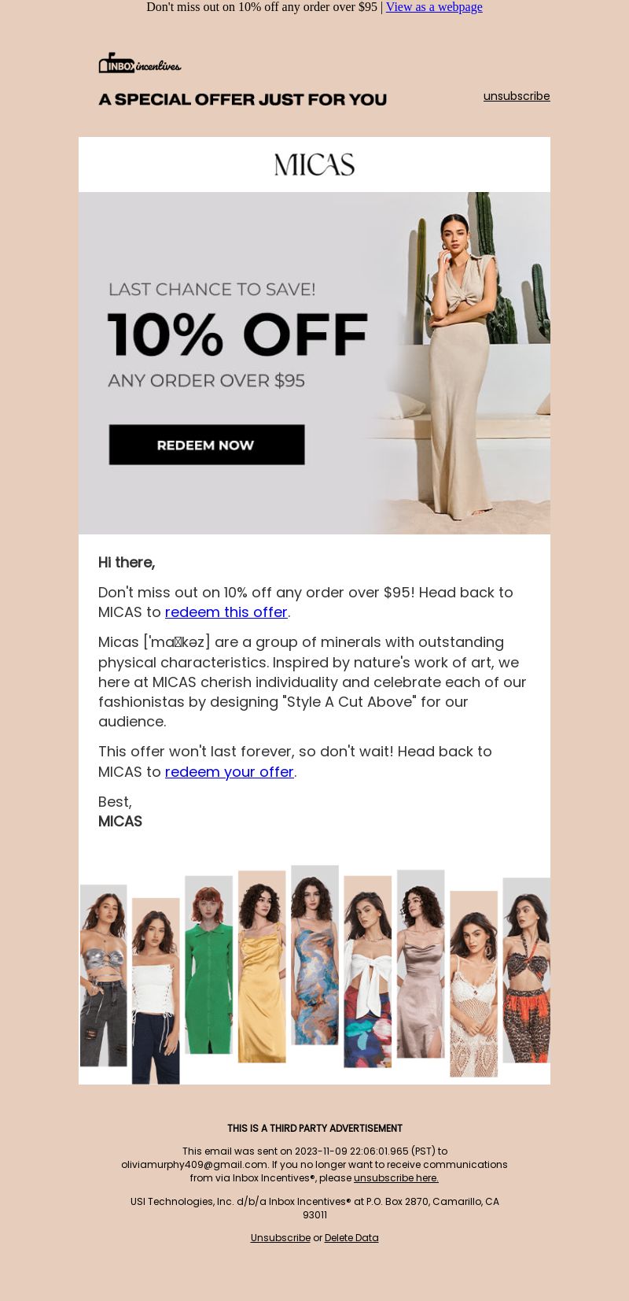The width and height of the screenshot is (629, 1301).
Task: Click the redeem your offer link
Action: click(x=230, y=772)
